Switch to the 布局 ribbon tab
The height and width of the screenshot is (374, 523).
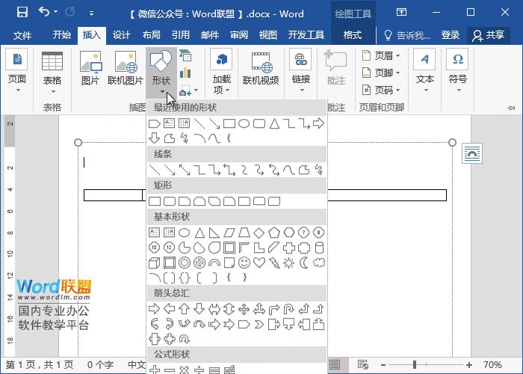(x=151, y=35)
